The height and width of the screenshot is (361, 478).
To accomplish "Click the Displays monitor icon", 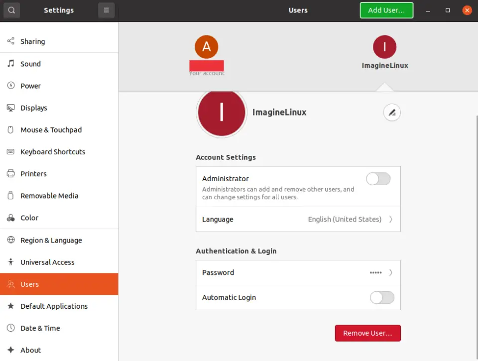I will point(10,108).
